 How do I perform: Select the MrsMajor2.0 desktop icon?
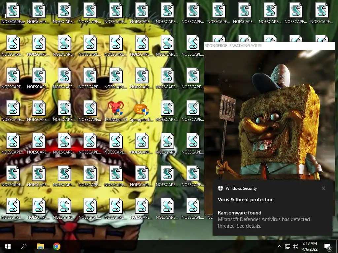tap(116, 111)
